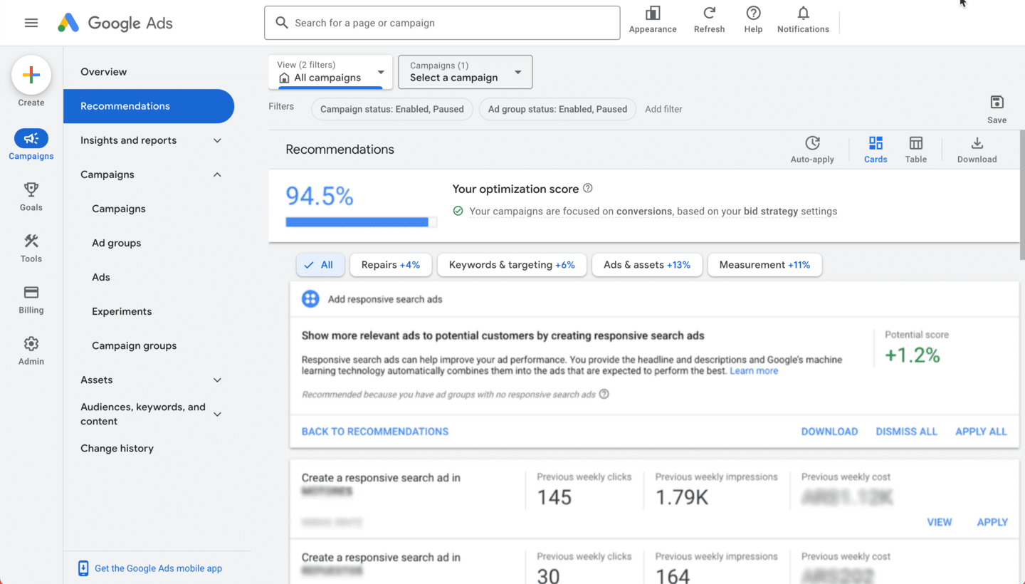The height and width of the screenshot is (584, 1025).
Task: Click the 94.5% optimization score
Action: (x=320, y=196)
